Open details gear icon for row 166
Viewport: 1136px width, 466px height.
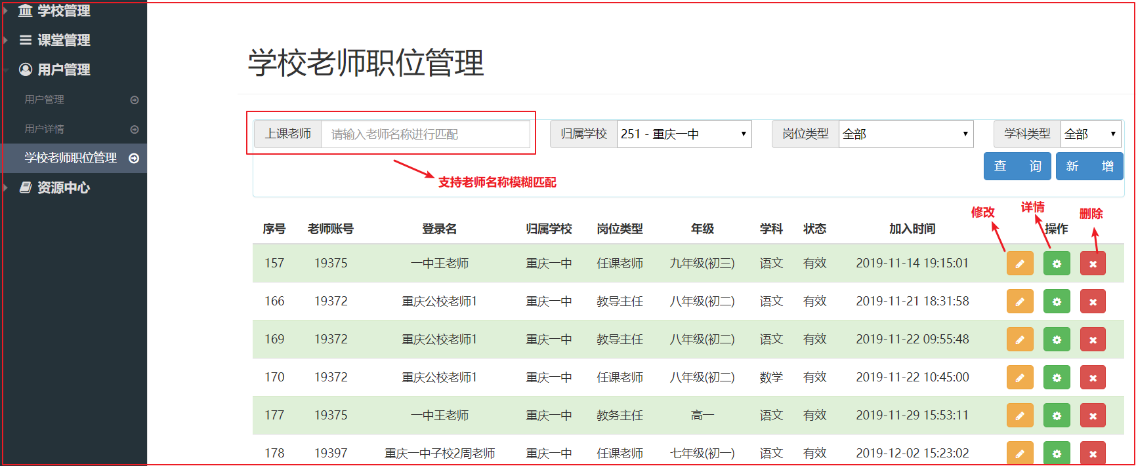(1057, 301)
